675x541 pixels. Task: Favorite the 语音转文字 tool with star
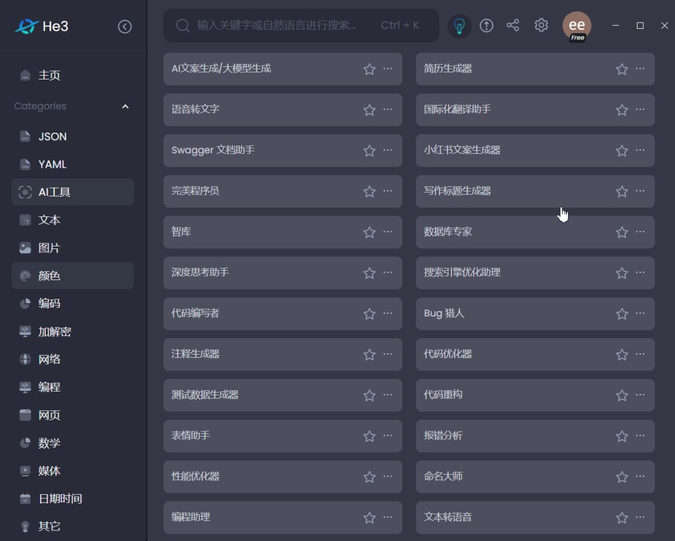coord(369,110)
